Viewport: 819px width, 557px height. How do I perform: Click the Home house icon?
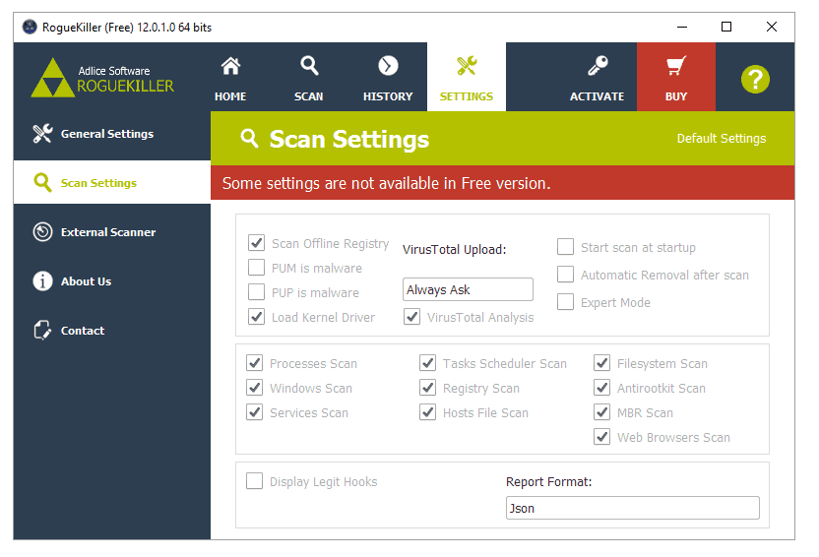click(230, 66)
